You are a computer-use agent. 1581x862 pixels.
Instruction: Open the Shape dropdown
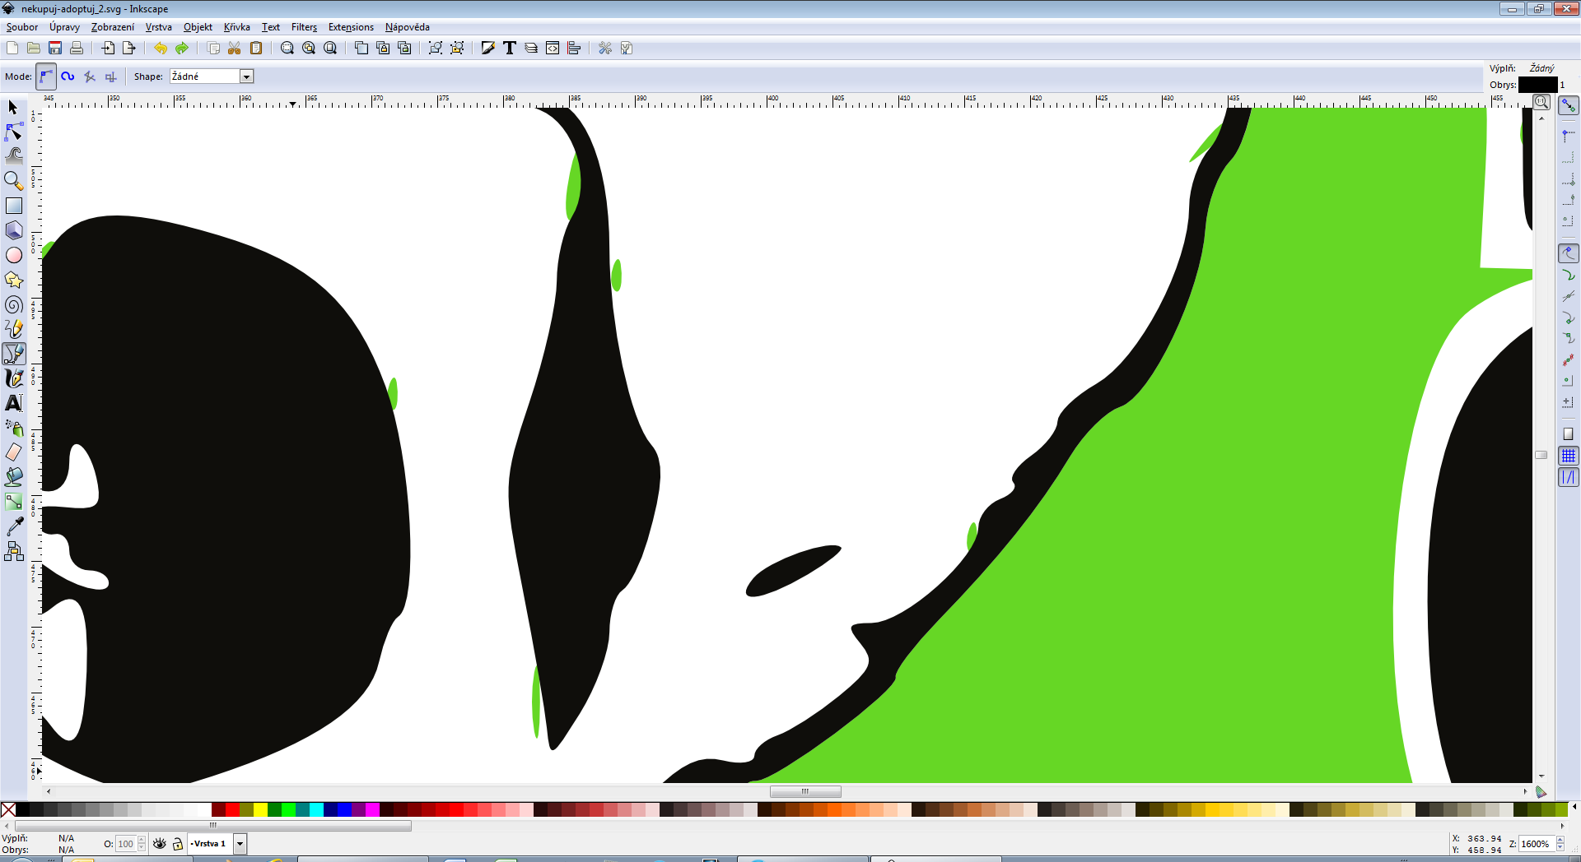click(246, 76)
